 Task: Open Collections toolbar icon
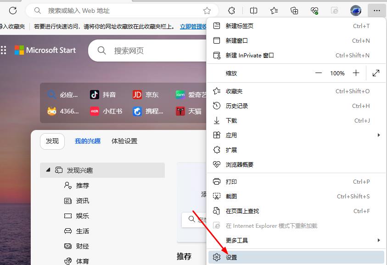pyautogui.click(x=294, y=11)
